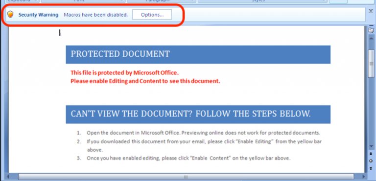Open the security warning Options... button
This screenshot has height=181, width=376.
pos(152,15)
